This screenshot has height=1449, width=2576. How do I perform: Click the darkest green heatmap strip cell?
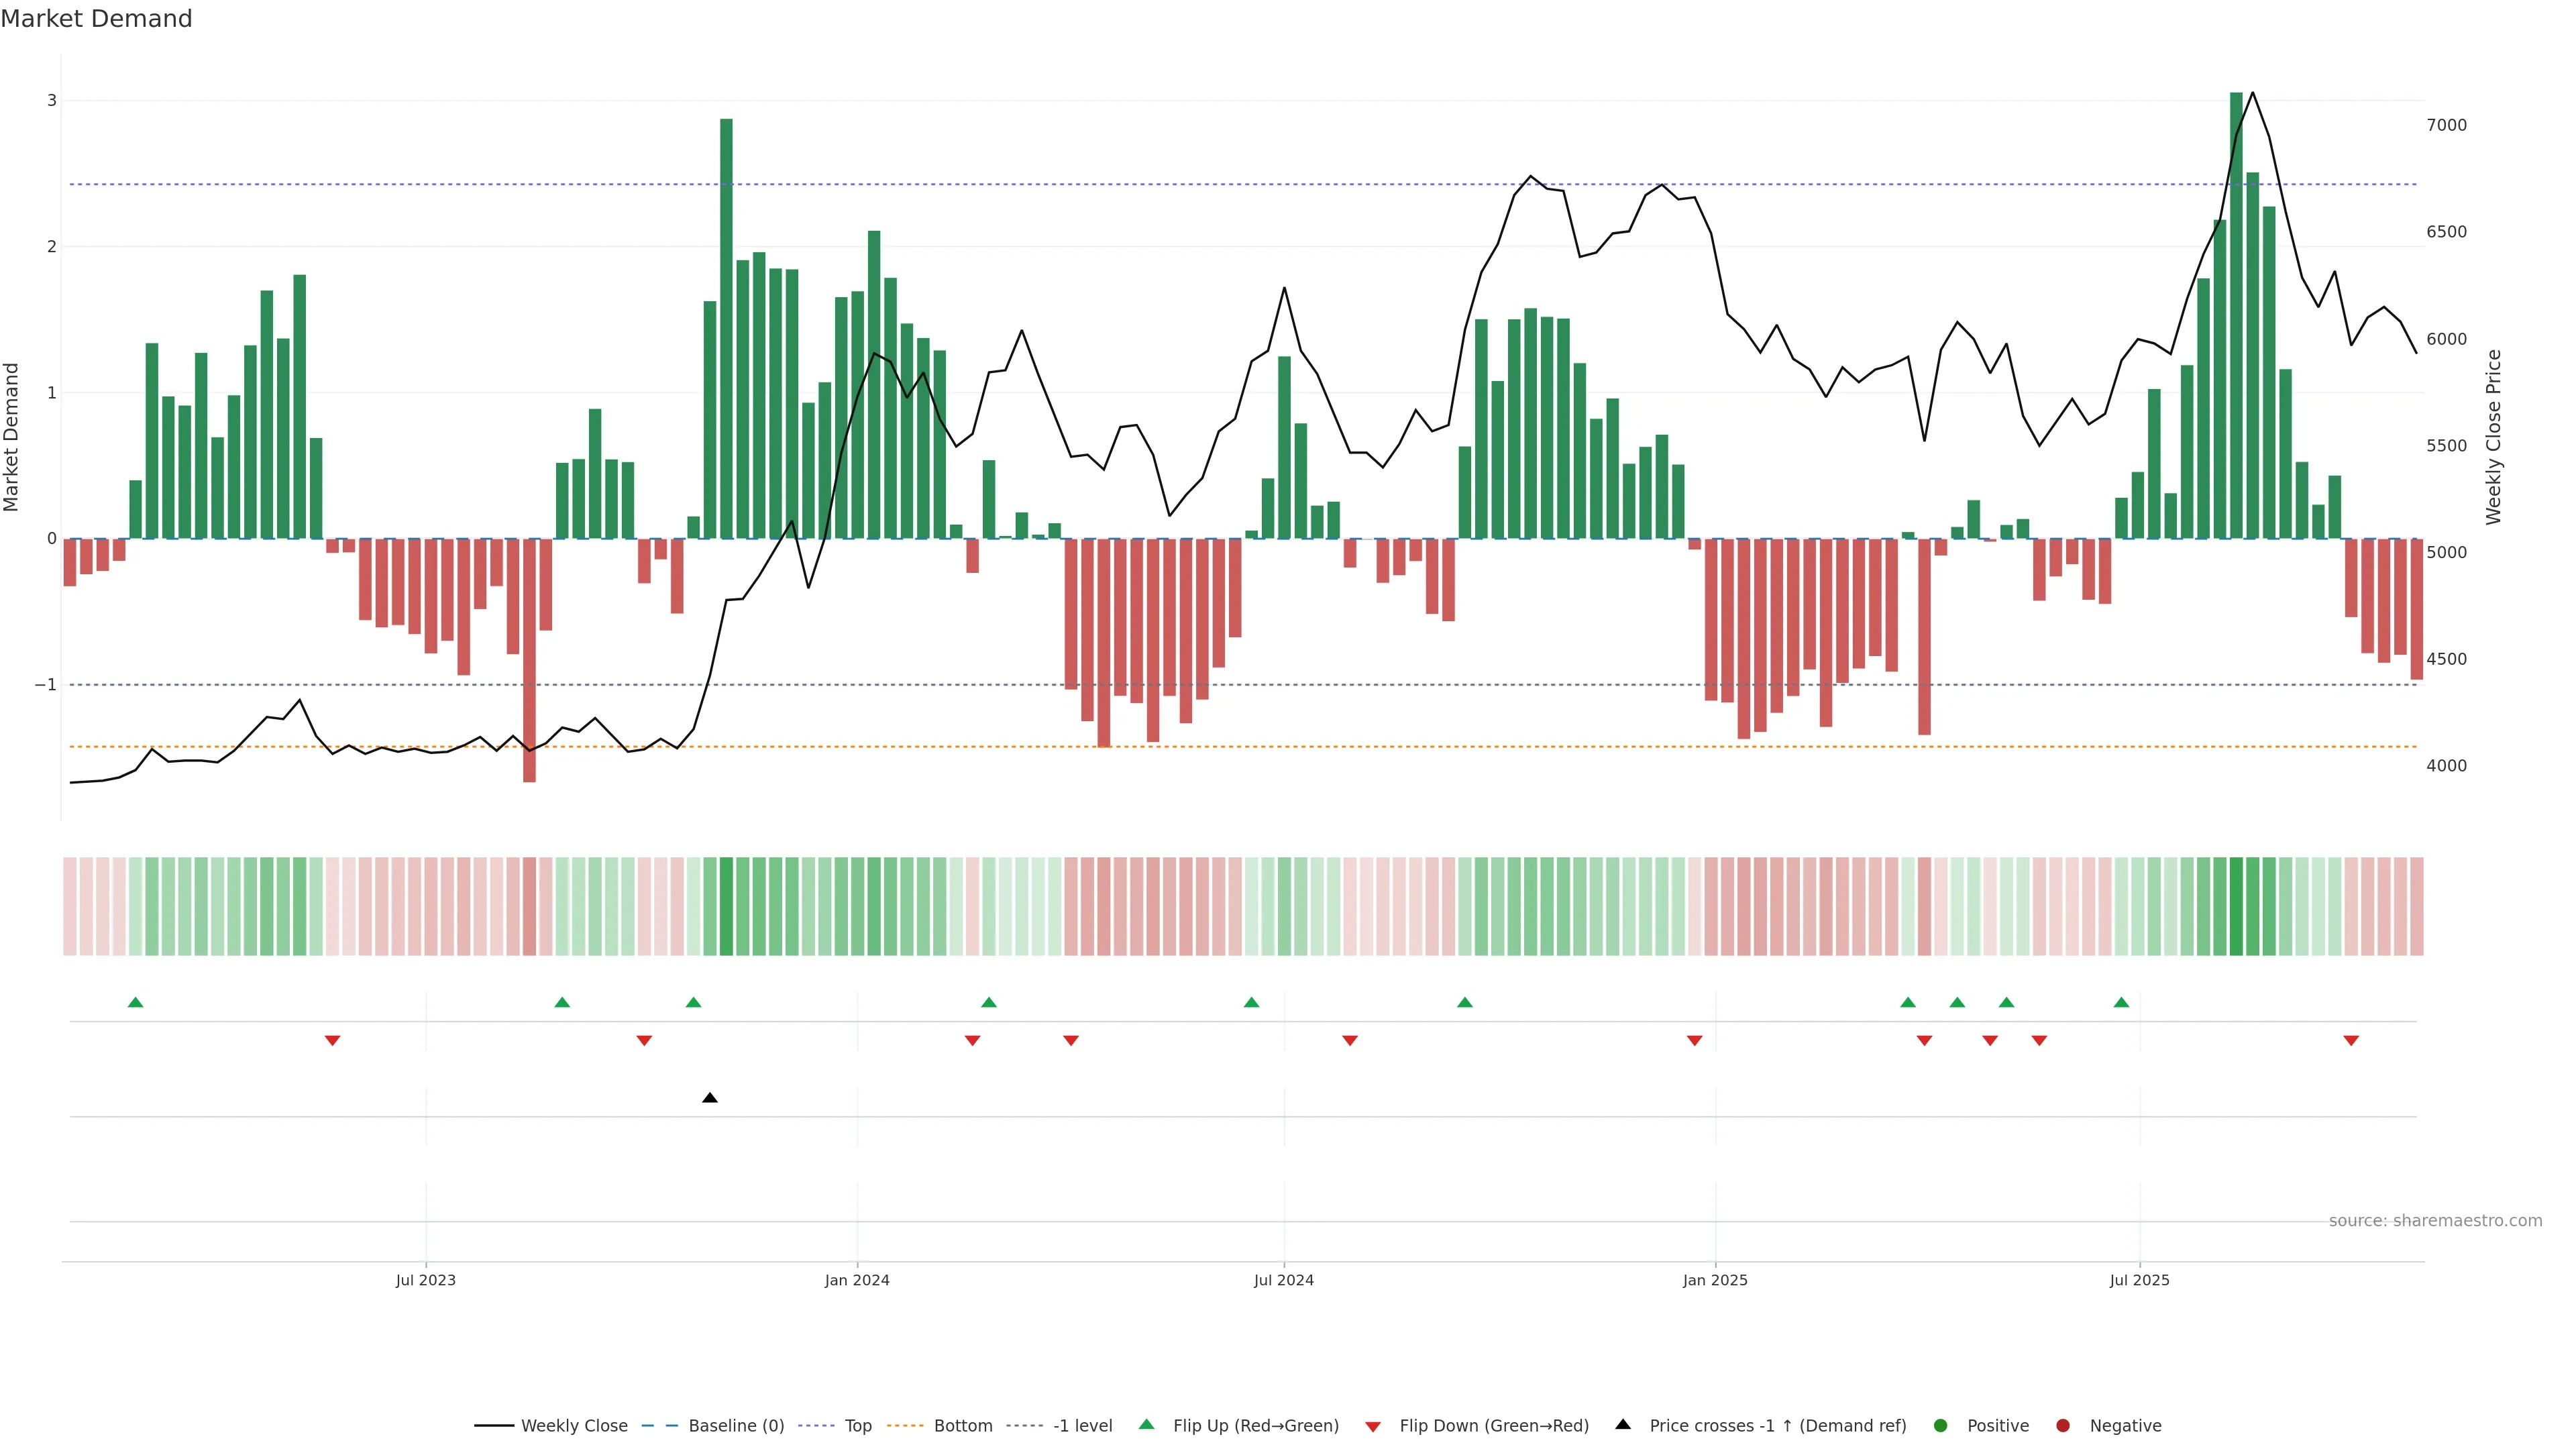click(2236, 906)
